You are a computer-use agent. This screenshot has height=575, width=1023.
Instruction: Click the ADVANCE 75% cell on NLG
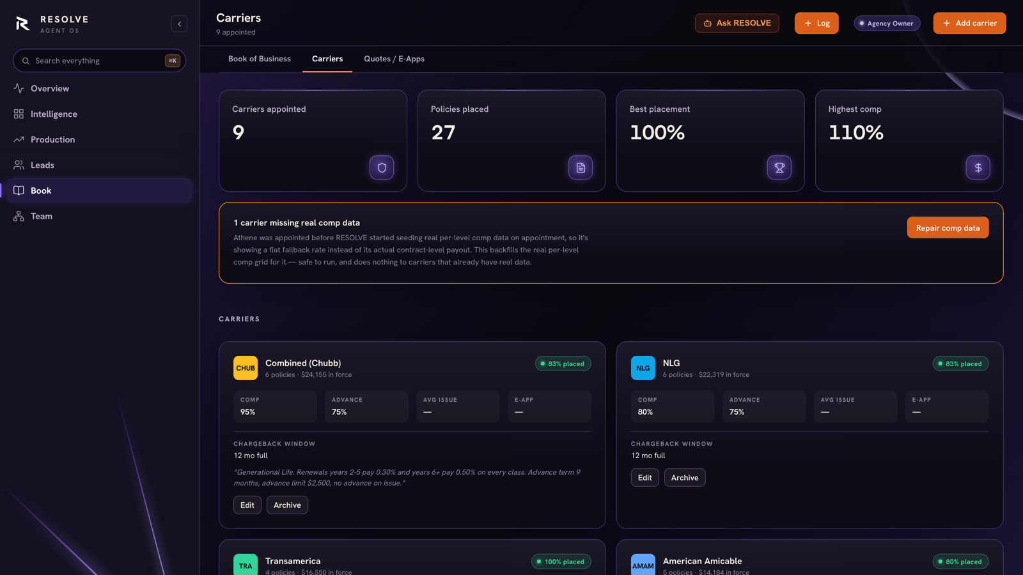(764, 406)
